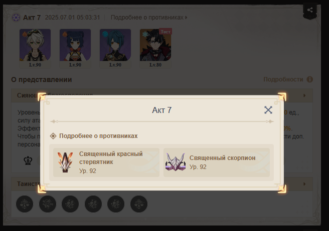Click the crown icon below the description
Screen dimensions: 329x231
click(28, 160)
